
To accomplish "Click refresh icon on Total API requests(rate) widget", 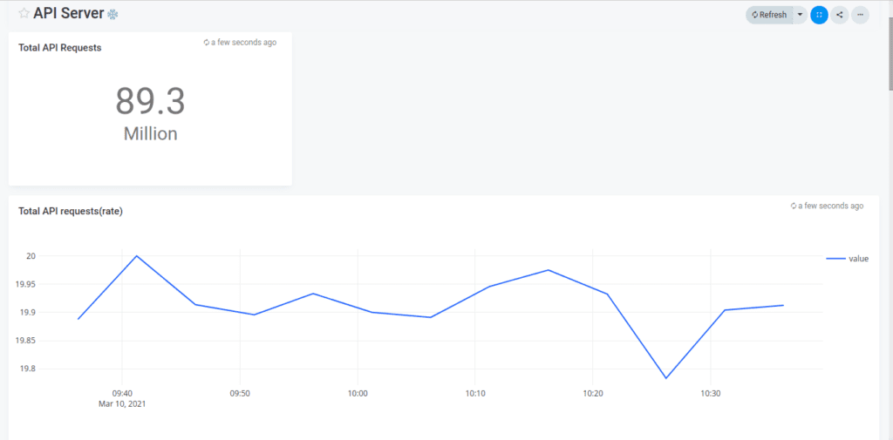I will click(794, 206).
